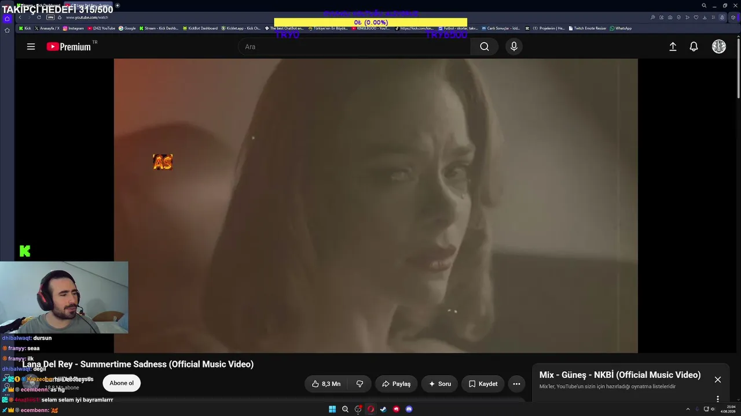Screen dimensions: 741x416
Task: Open the YouTube account avatar menu
Action: [x=718, y=47]
